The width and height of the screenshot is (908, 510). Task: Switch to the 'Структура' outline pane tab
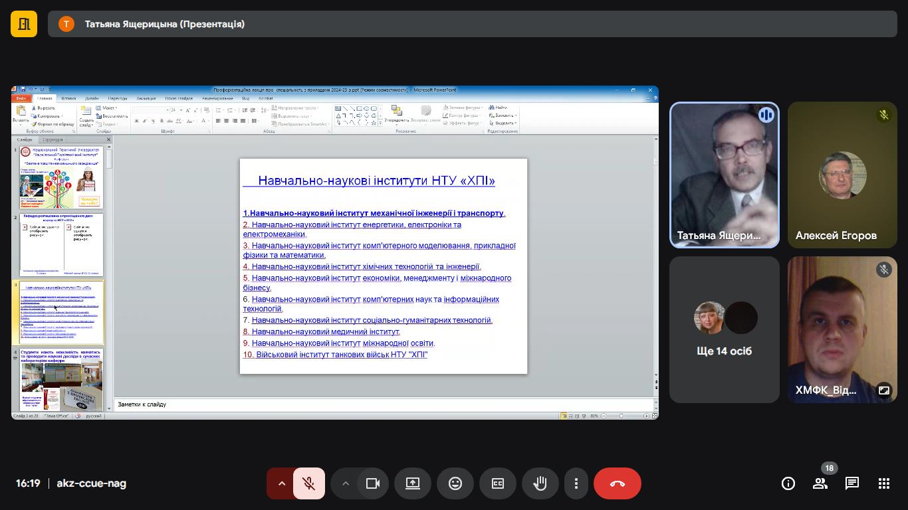[x=52, y=139]
